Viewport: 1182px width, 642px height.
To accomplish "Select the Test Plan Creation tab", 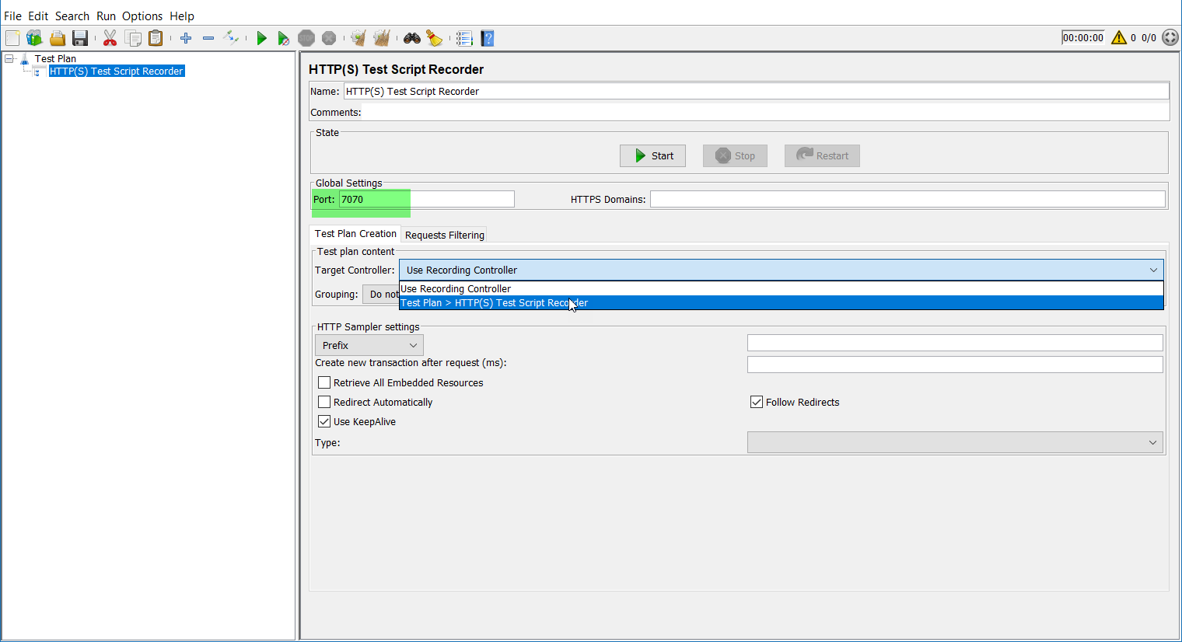I will tap(355, 233).
